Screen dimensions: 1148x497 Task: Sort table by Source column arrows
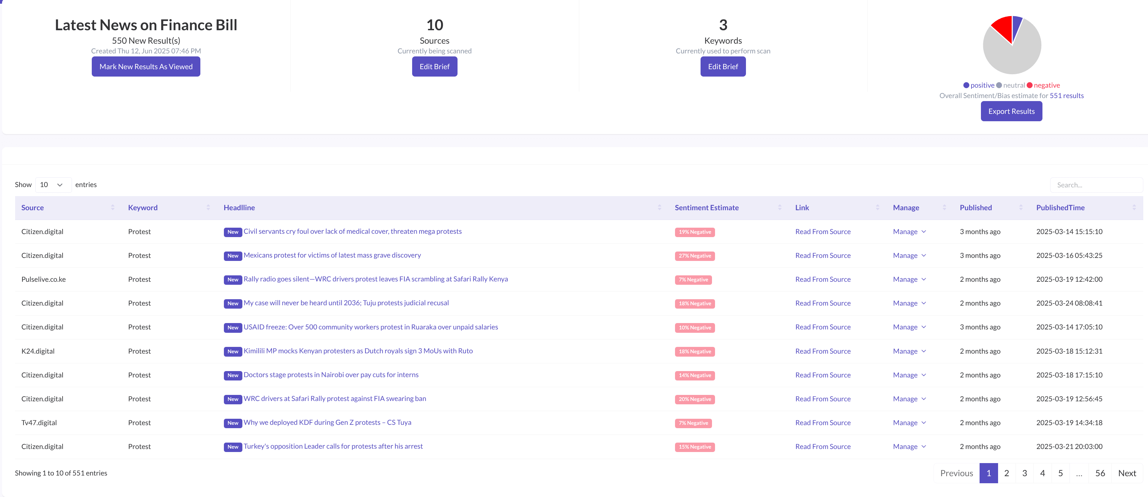(x=112, y=208)
